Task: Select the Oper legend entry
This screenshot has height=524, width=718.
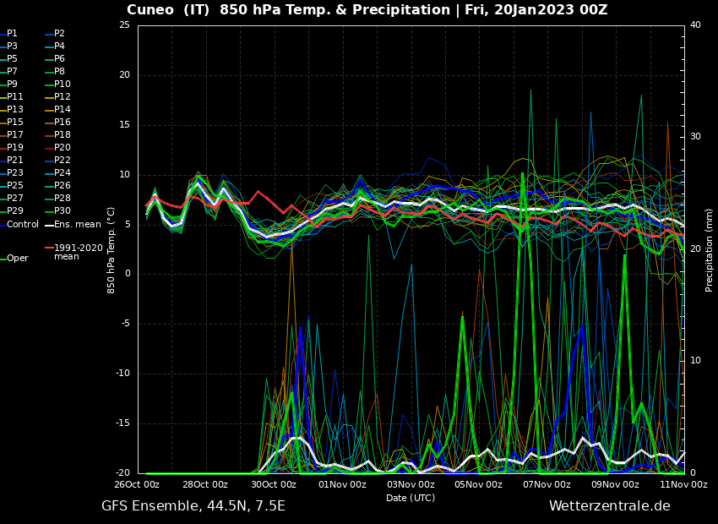Action: click(x=18, y=259)
